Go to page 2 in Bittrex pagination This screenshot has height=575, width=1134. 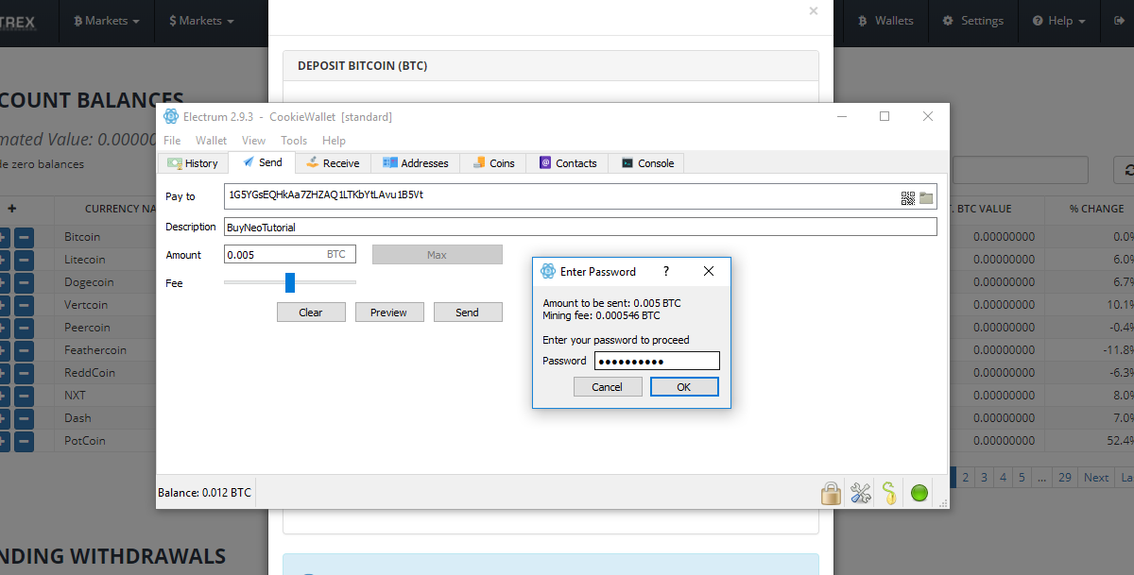pyautogui.click(x=966, y=478)
